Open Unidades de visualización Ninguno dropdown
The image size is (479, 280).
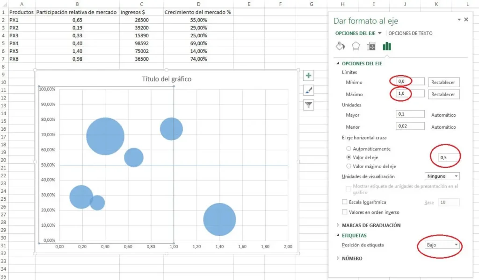click(x=442, y=176)
